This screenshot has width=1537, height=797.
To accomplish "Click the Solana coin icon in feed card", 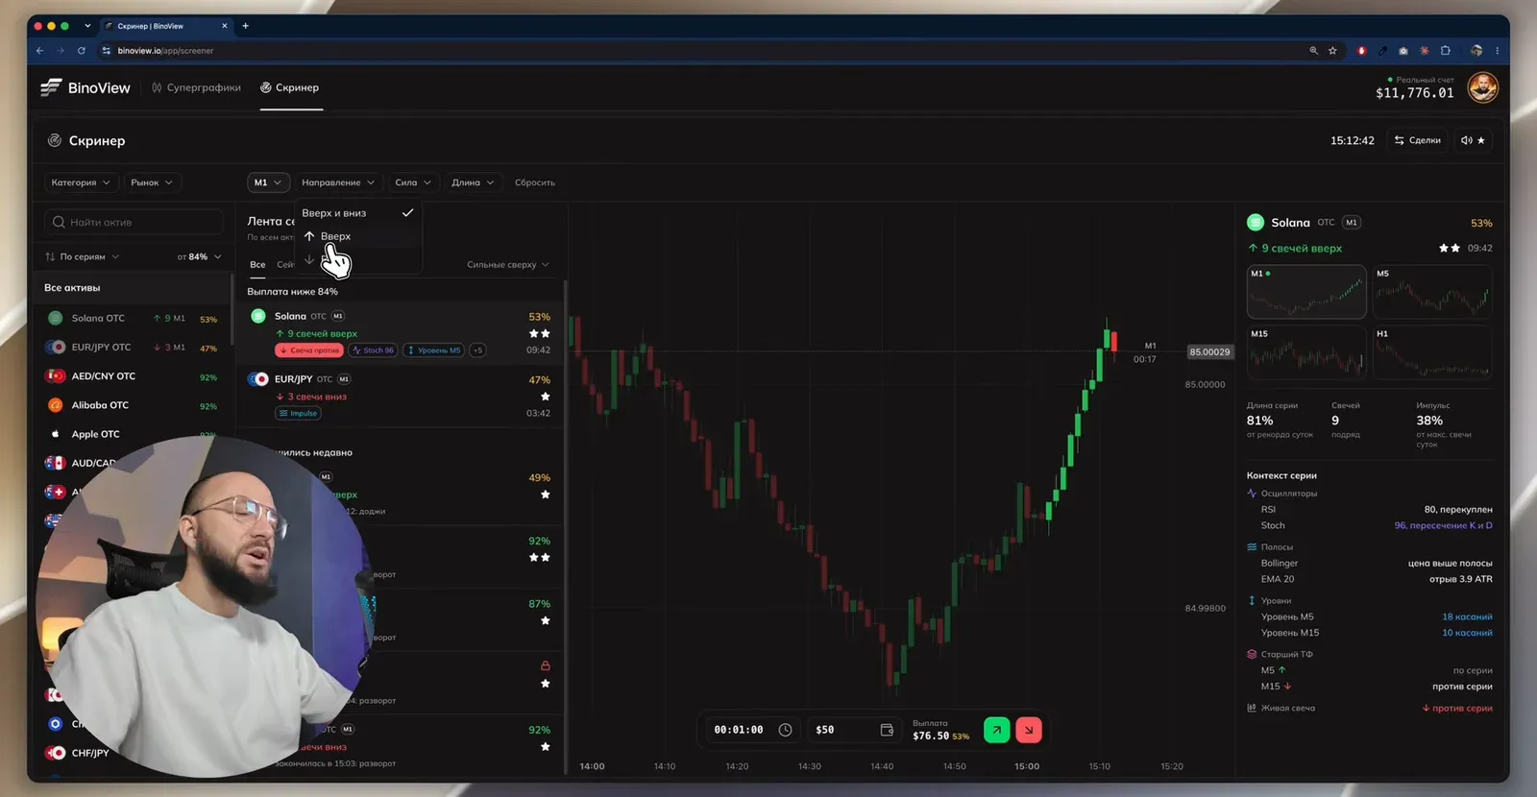I will [x=258, y=316].
